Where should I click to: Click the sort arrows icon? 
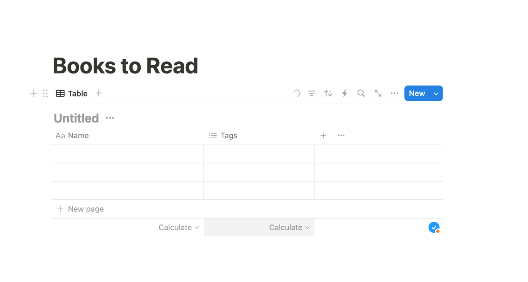click(328, 93)
